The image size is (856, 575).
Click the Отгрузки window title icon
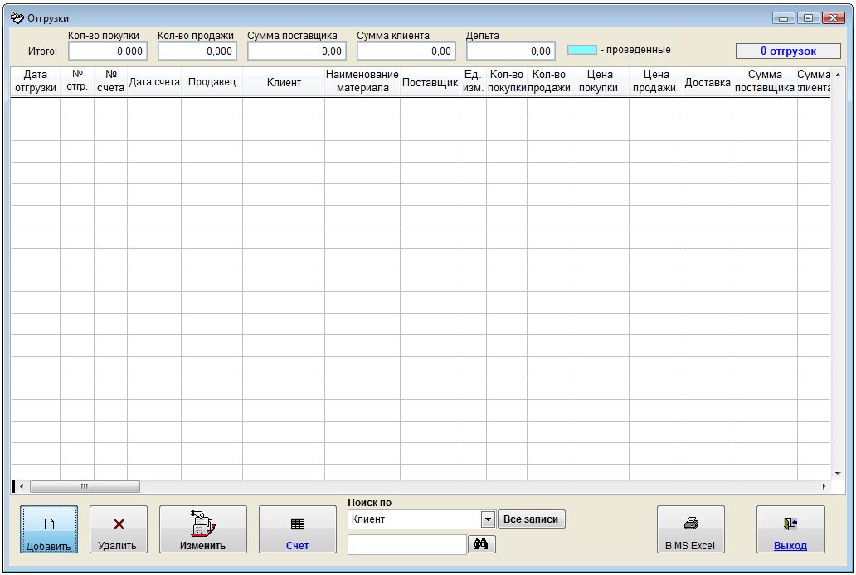tap(17, 18)
